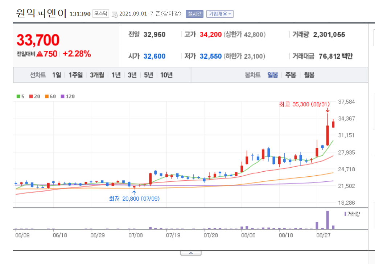Image resolution: width=375 pixels, height=264 pixels.
Task: Click the date text 2021.09.01 기준(장마감)
Action: click(x=150, y=14)
